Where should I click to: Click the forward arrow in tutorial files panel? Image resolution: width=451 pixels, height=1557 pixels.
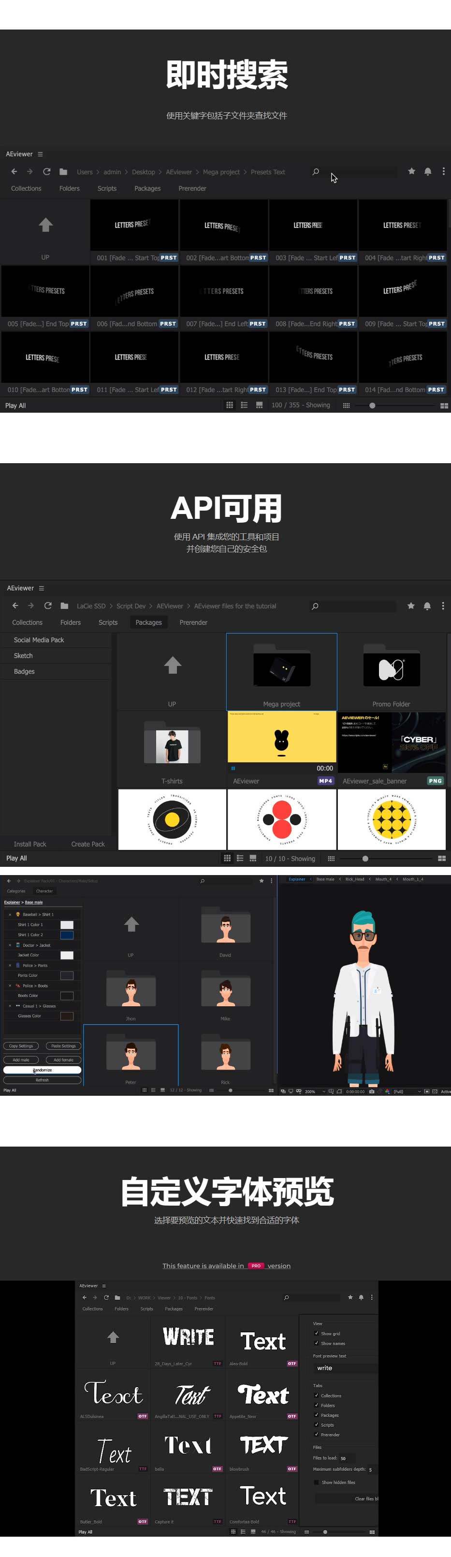coord(31,605)
